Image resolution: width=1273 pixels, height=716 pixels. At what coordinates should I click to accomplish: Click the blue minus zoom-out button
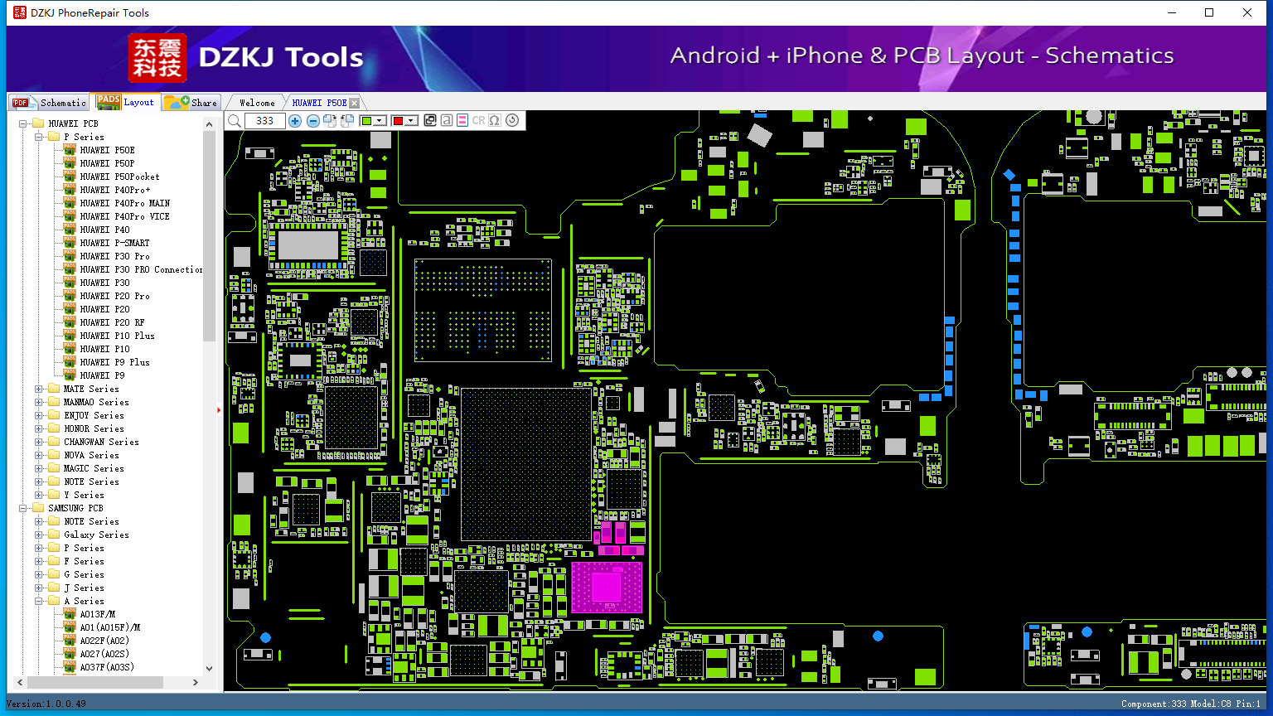pos(312,121)
